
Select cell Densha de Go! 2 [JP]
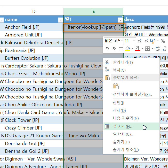point(34,151)
